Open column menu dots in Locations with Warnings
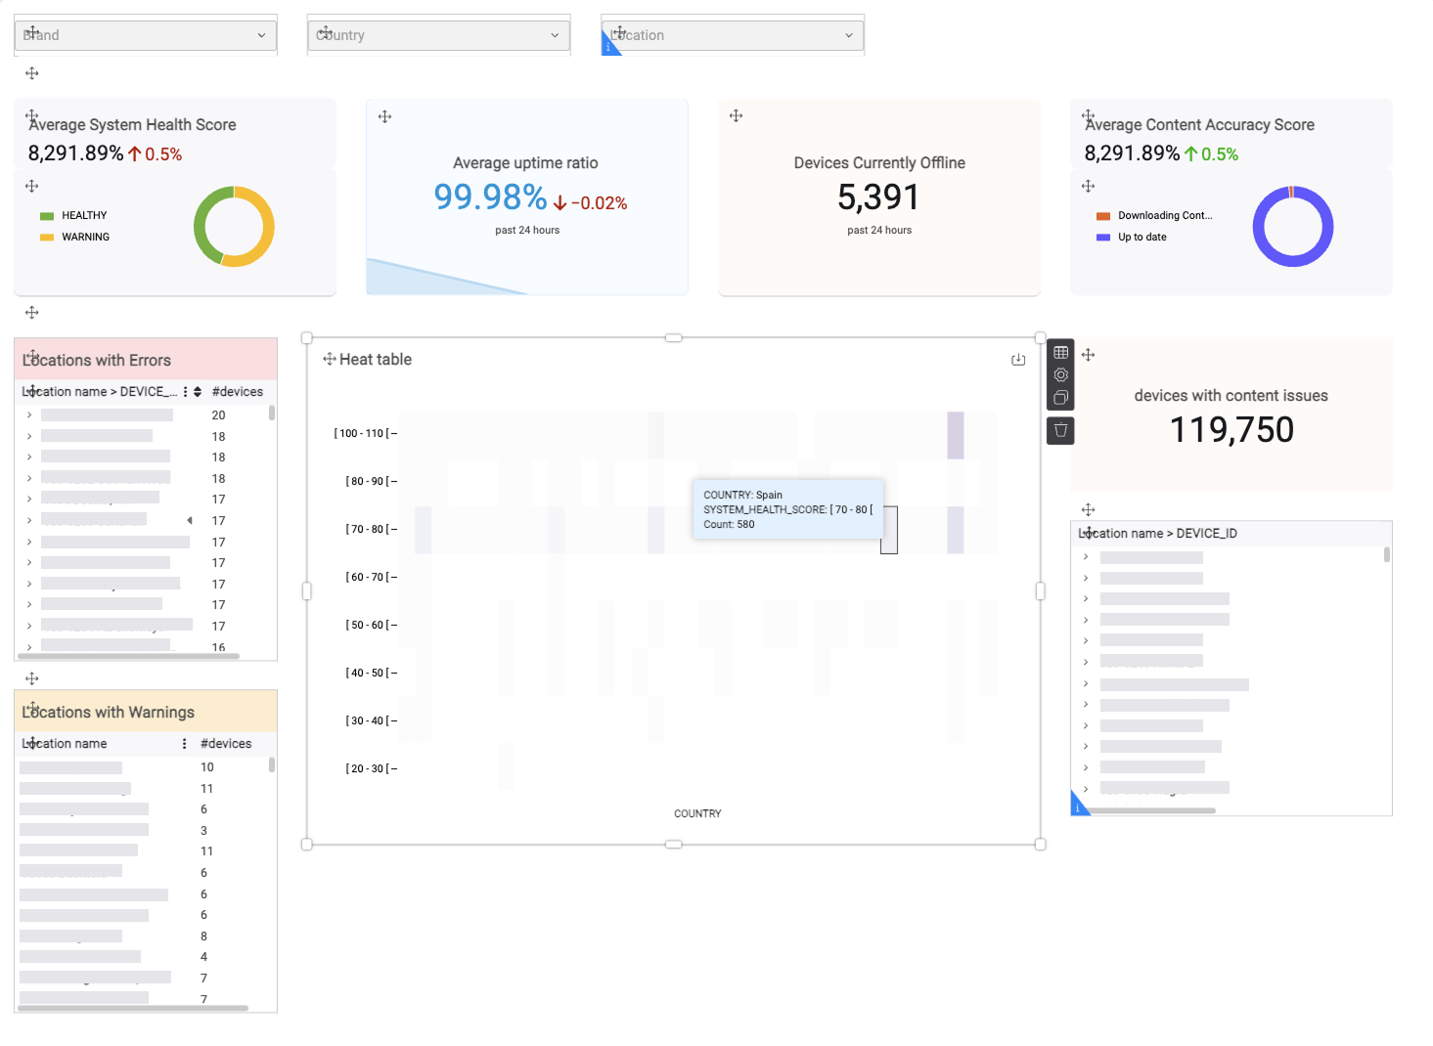Screen dimensions: 1433x1046 (x=184, y=744)
